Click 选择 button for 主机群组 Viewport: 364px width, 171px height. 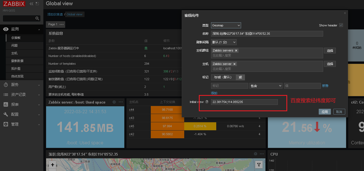pos(330,51)
